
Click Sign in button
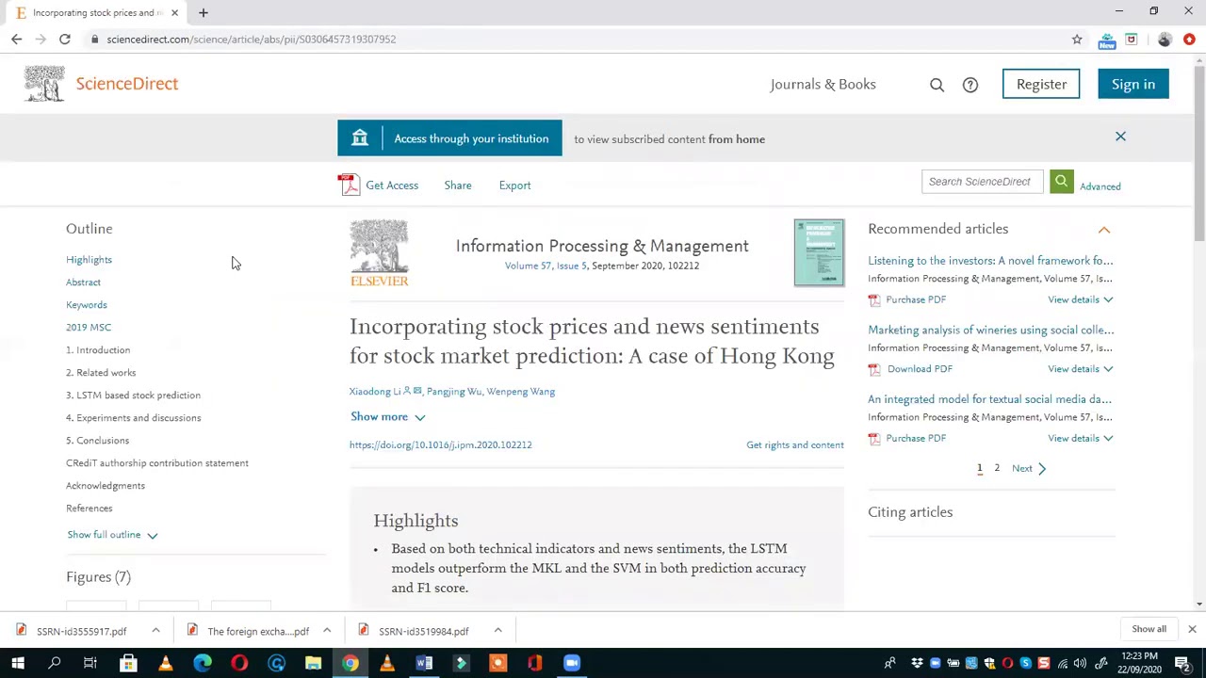1133,85
